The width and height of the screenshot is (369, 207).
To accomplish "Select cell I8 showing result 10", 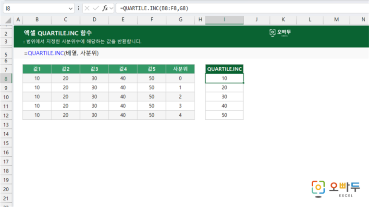I will click(224, 79).
